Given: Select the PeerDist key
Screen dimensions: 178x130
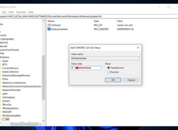Looking at the screenshot, I should 4,43.
